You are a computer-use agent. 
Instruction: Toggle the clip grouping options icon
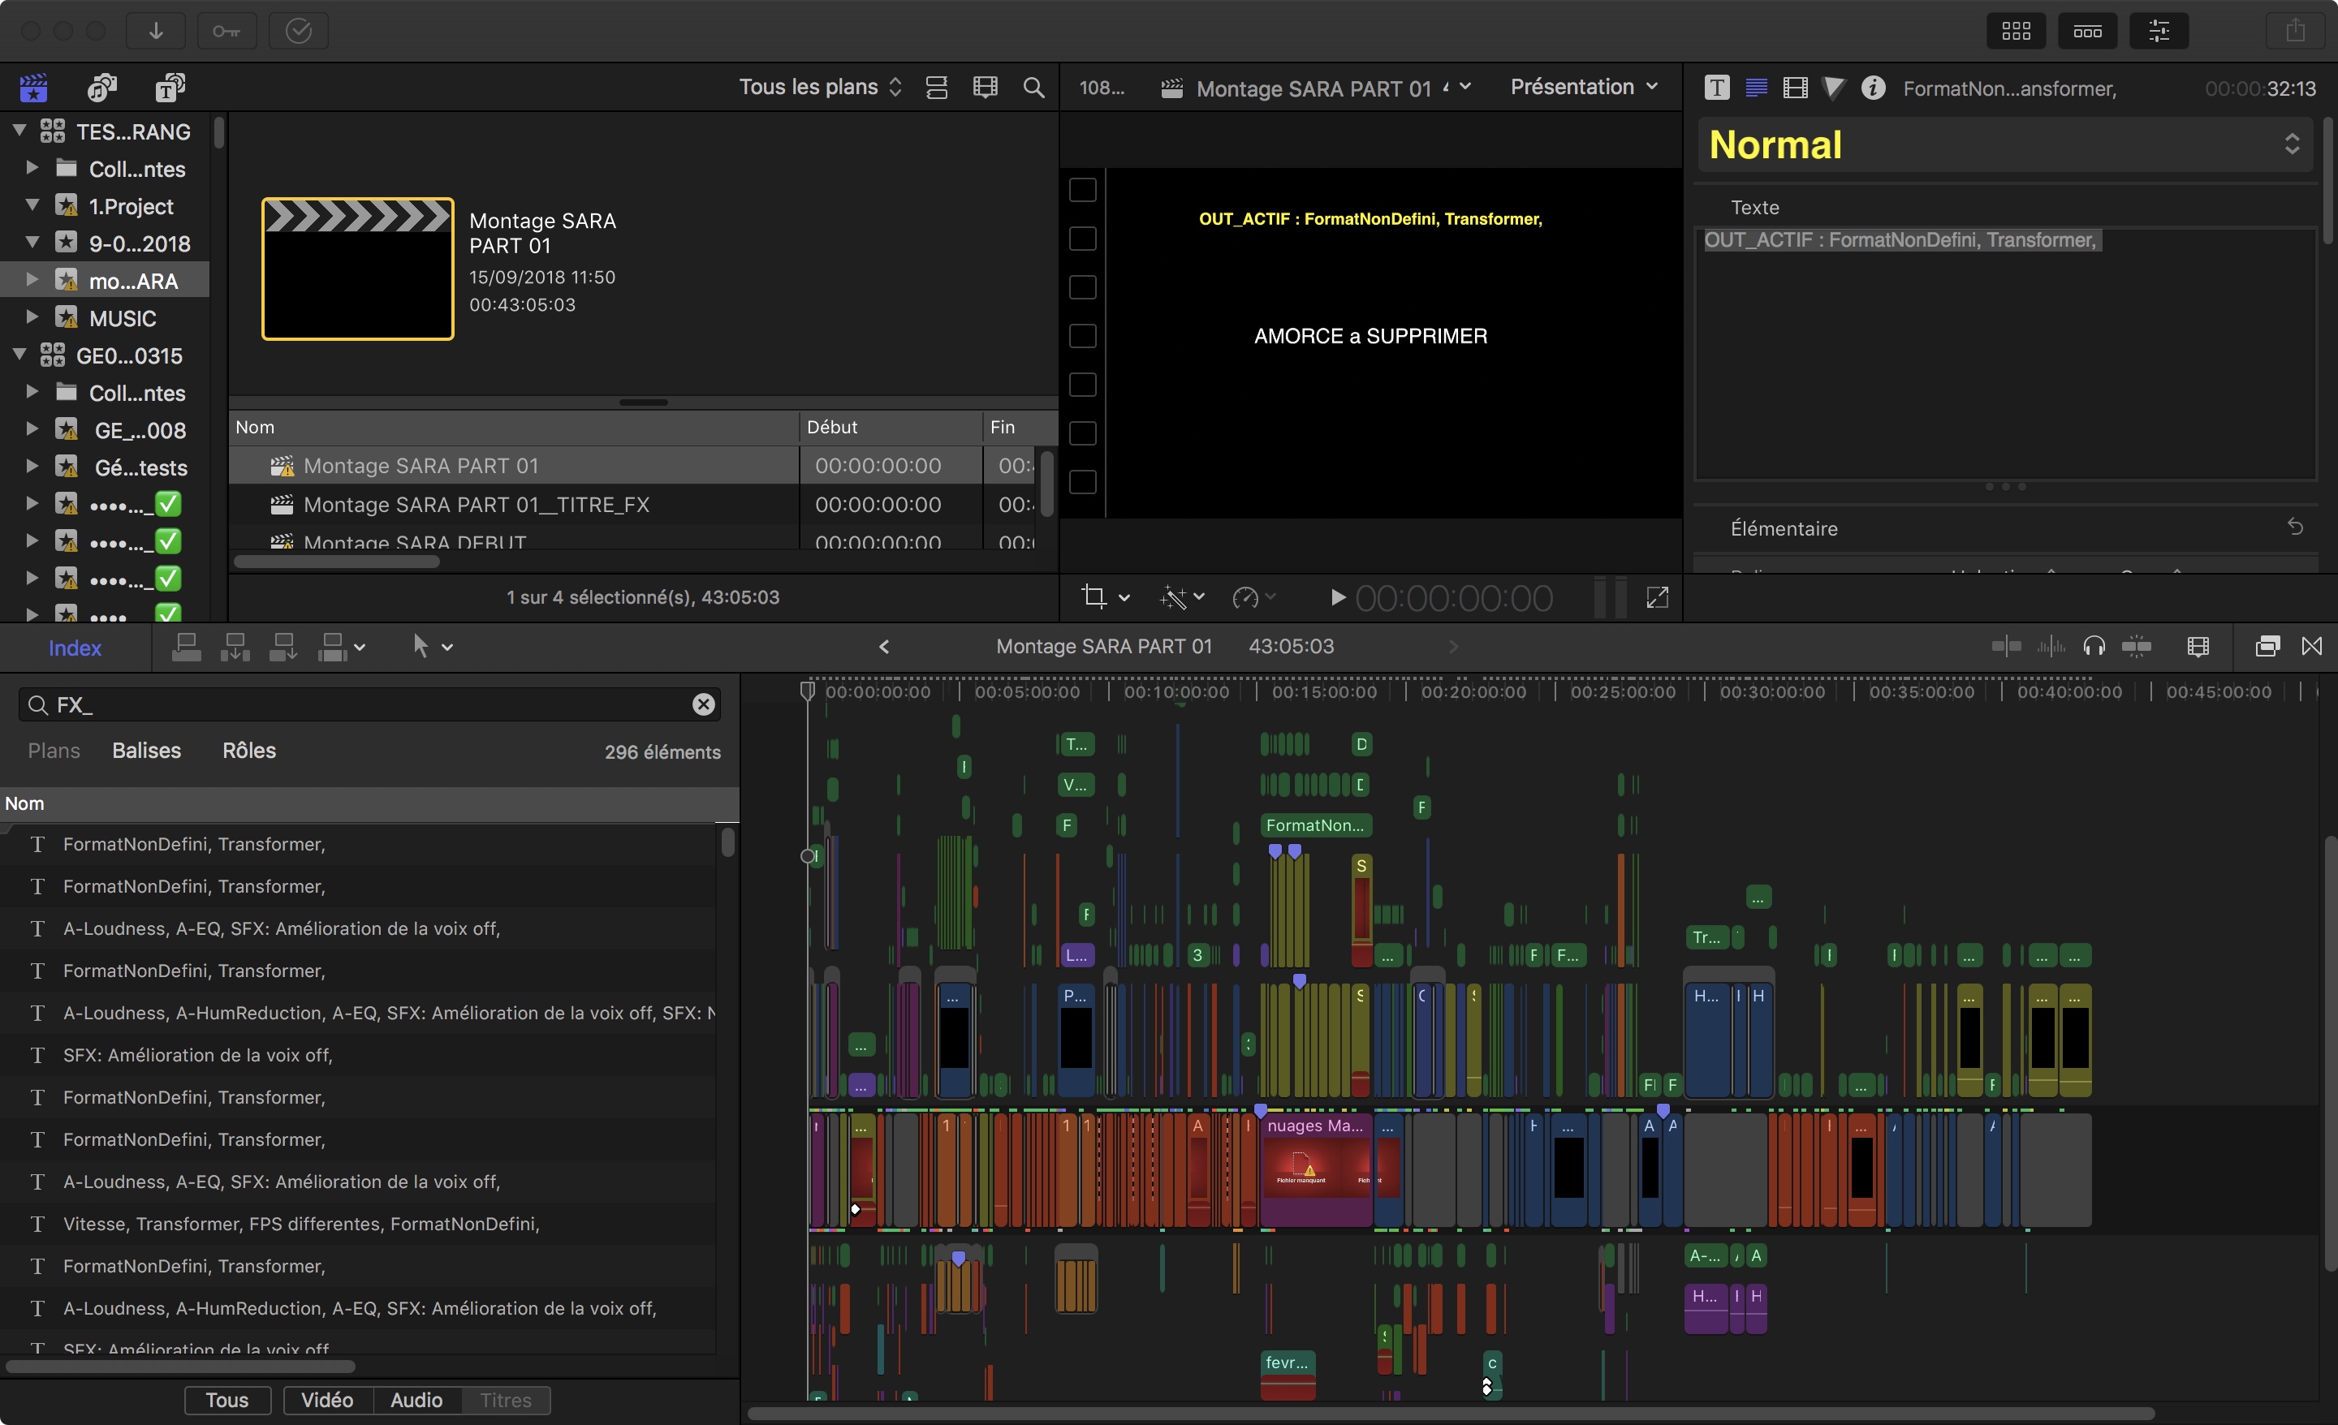pyautogui.click(x=937, y=88)
